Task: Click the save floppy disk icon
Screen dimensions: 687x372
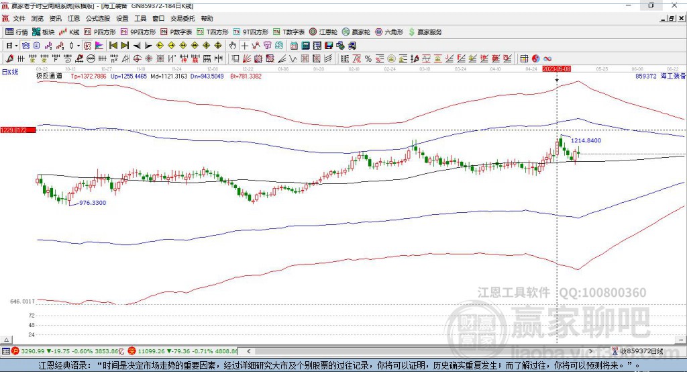Action: (x=329, y=46)
